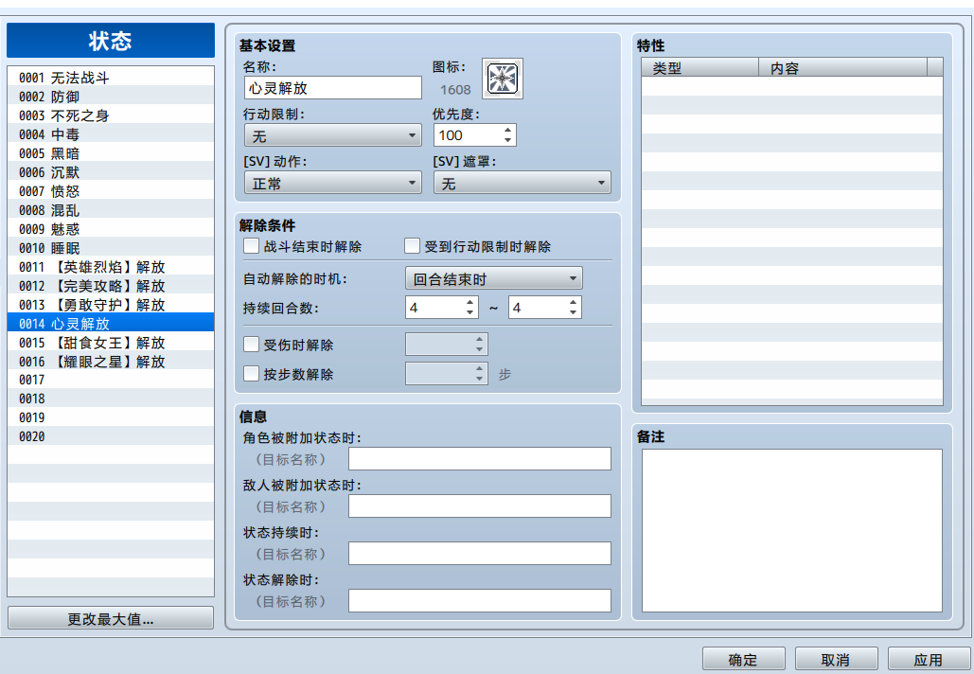Screen dimensions: 974x674
Task: Expand 自动解除的时机 dropdown
Action: click(x=494, y=278)
